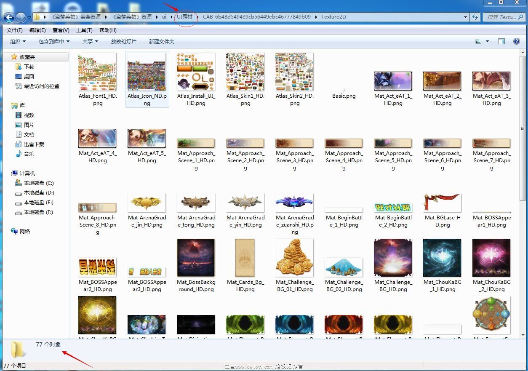Toggle the preview pane icon
This screenshot has width=528, height=371.
[501, 41]
